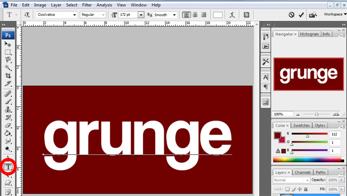Image resolution: width=347 pixels, height=196 pixels.
Task: Select the Magic Wand tool
Action: coord(8,68)
